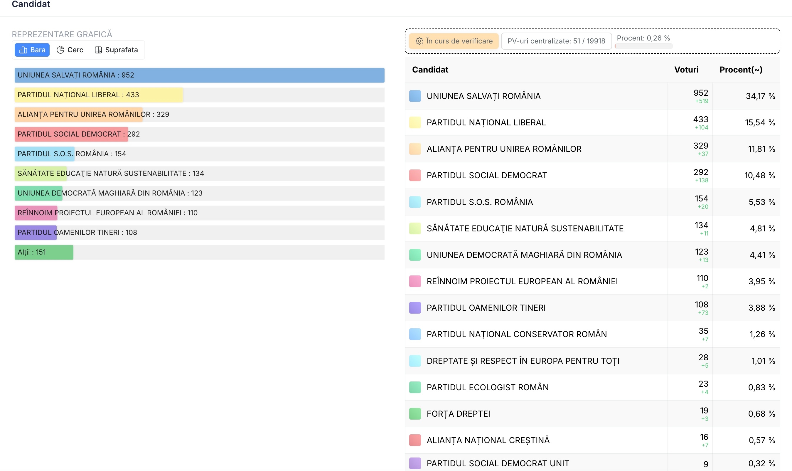Click the SĂNĂTATE EDUCAȚIE NATURĂ SUSTENABILITATE : 134 bar
This screenshot has width=792, height=471.
point(199,174)
